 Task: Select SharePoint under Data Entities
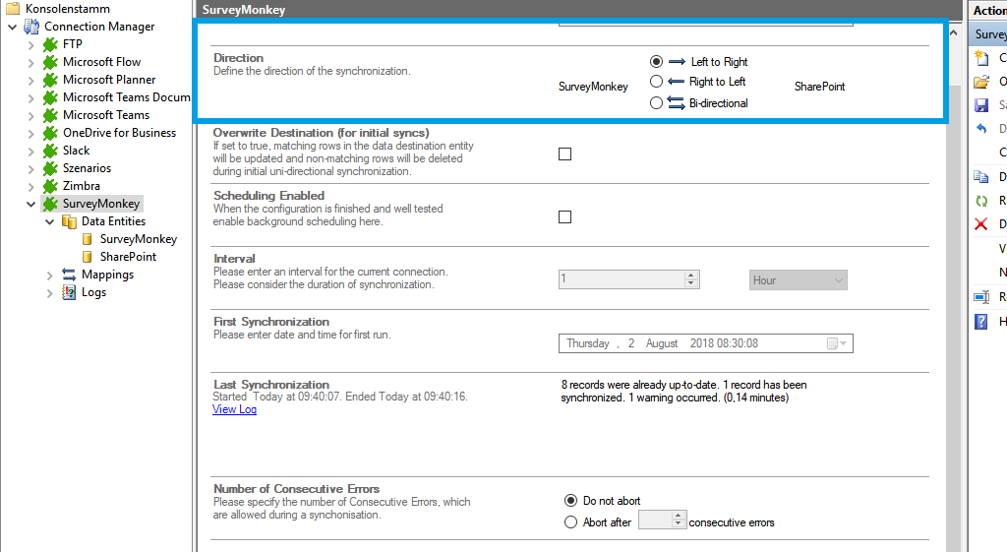click(x=128, y=257)
